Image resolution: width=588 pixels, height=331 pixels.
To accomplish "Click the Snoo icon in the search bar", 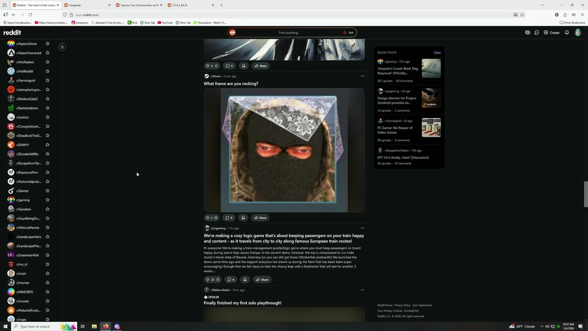I will click(232, 33).
